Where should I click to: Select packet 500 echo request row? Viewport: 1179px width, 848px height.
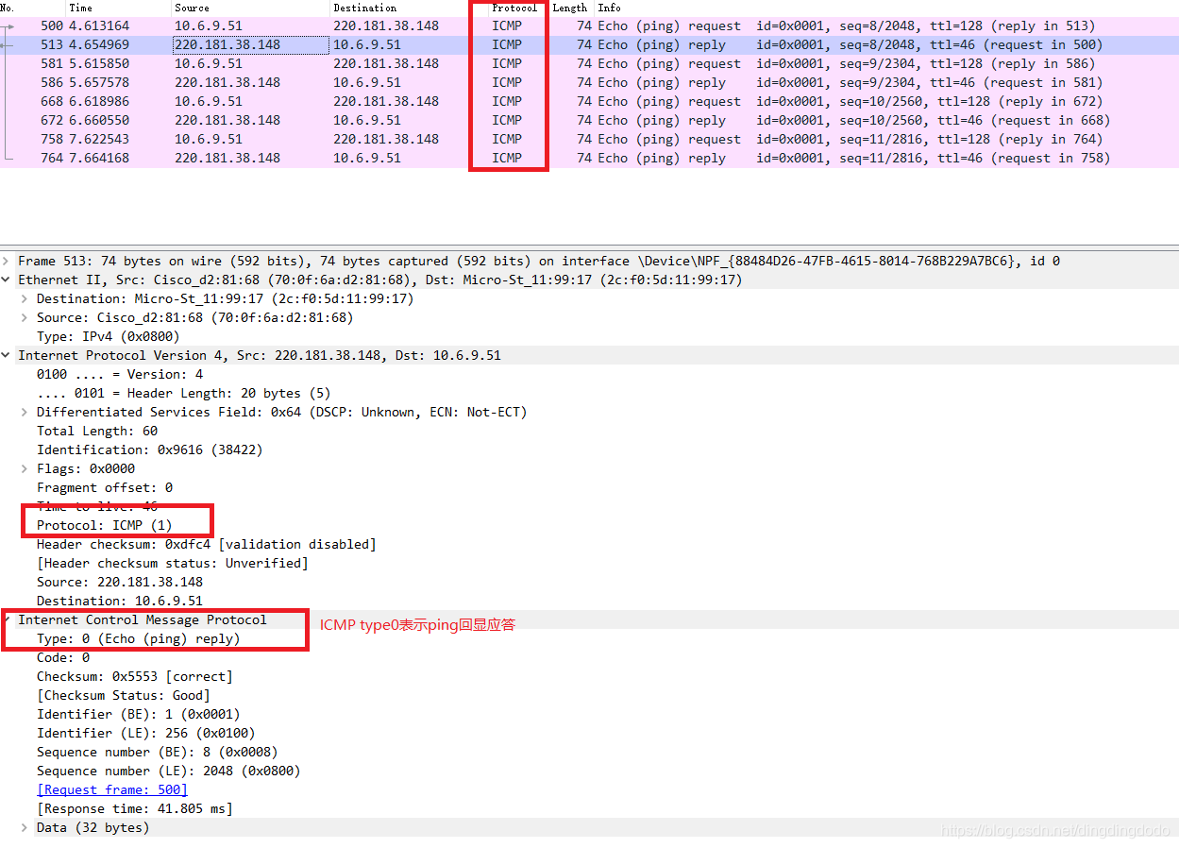click(x=589, y=25)
